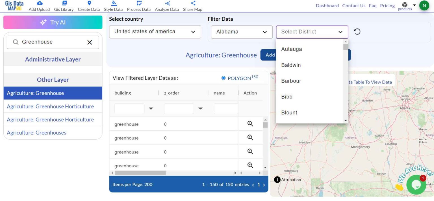Change the country in the country dropdown
The image size is (434, 201).
click(x=155, y=32)
